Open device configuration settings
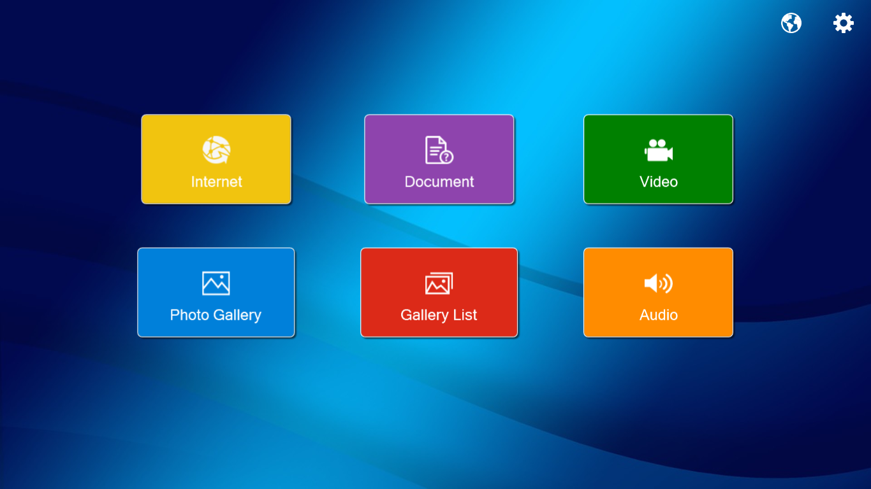The width and height of the screenshot is (871, 489). click(843, 22)
